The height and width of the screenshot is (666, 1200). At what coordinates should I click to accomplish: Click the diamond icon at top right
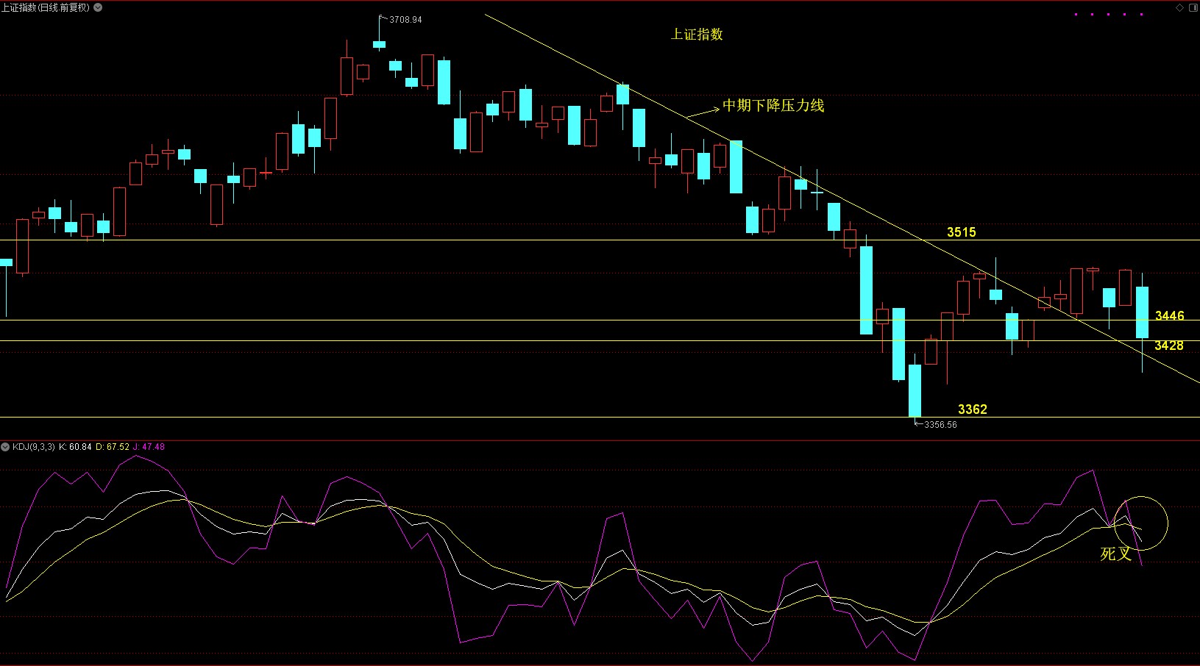coord(1179,7)
